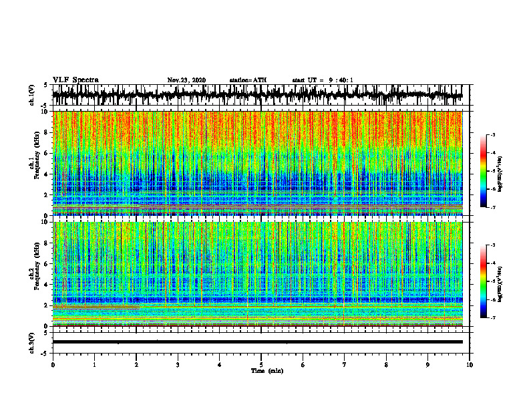
Task: Click the ch.1 spectrogram "8" kHz tick label
Action: click(46, 132)
